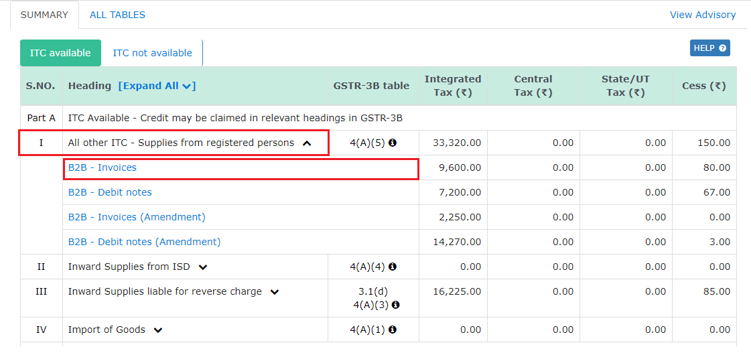This screenshot has height=357, width=751.
Task: Open the View Advisory link
Action: (702, 15)
